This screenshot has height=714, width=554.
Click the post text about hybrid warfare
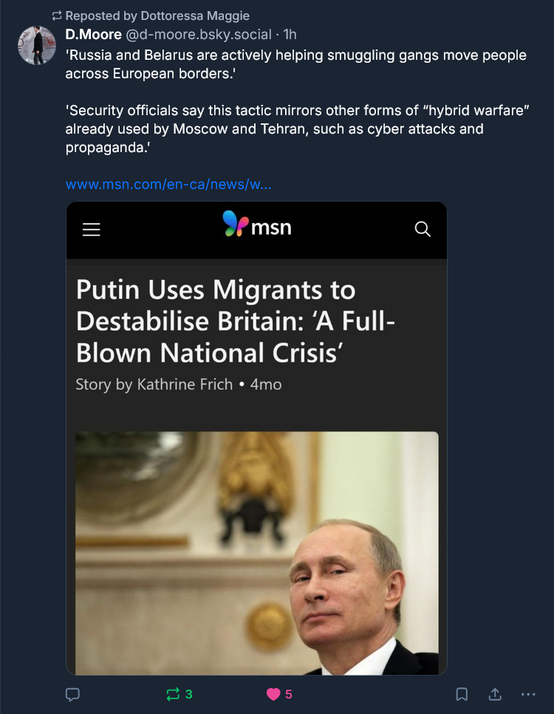295,128
